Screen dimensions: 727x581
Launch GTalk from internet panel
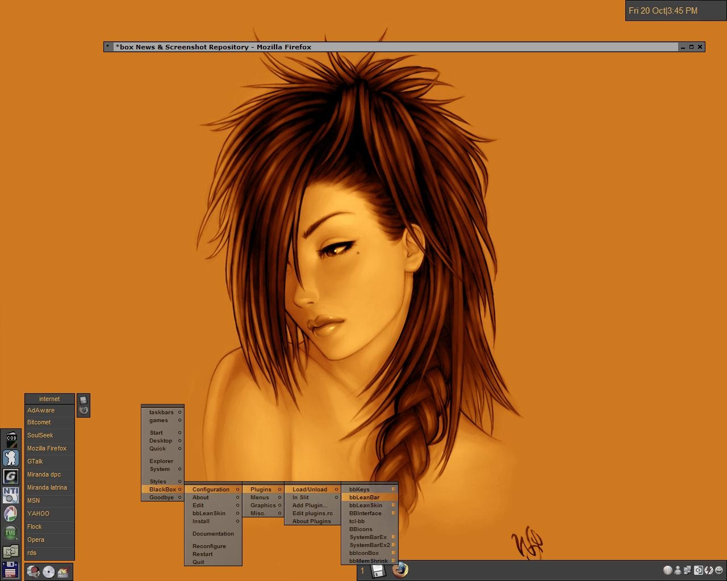tap(49, 462)
